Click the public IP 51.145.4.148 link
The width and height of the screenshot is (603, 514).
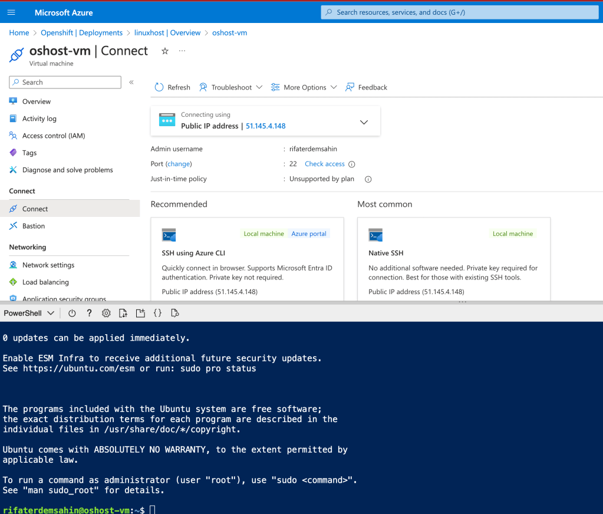point(266,126)
